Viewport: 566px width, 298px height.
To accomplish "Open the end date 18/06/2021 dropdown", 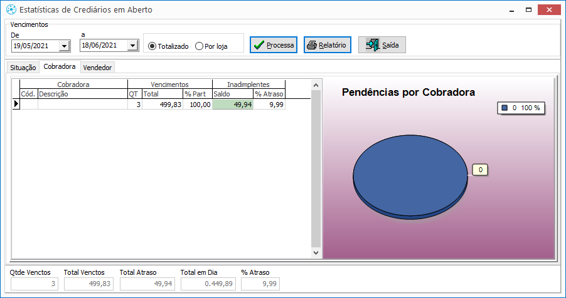I will [133, 46].
